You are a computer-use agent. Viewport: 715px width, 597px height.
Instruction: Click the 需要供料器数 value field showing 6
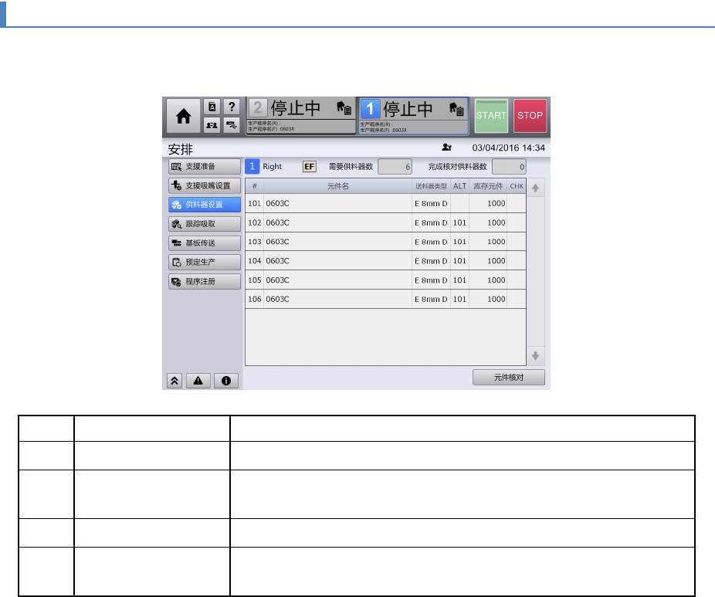coord(395,167)
